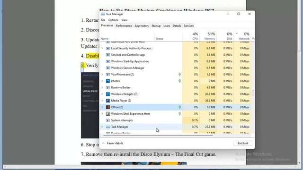Screen dimensions: 303x170
Task: Click the Task Manager title bar icon
Action: click(103, 14)
